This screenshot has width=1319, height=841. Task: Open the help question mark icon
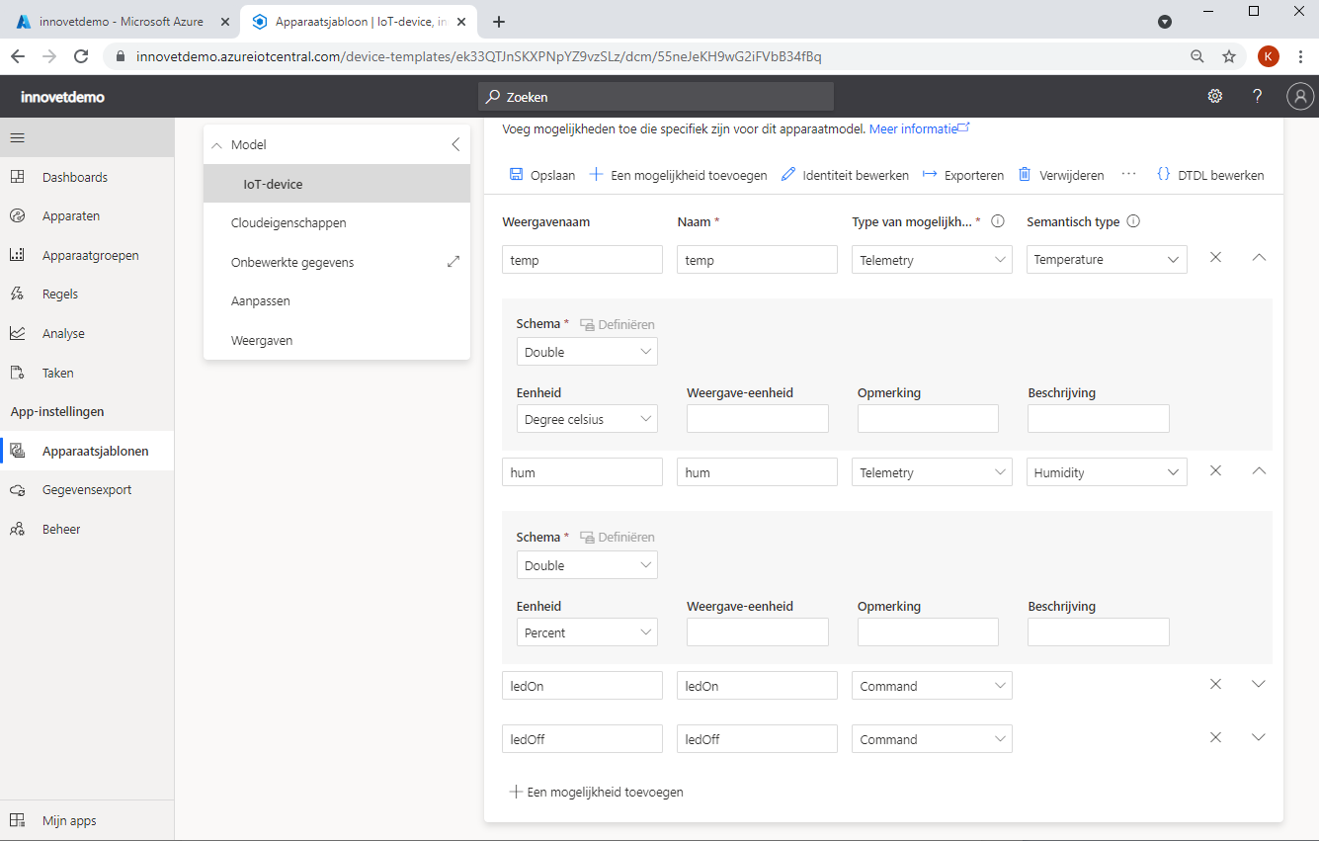pyautogui.click(x=1257, y=96)
